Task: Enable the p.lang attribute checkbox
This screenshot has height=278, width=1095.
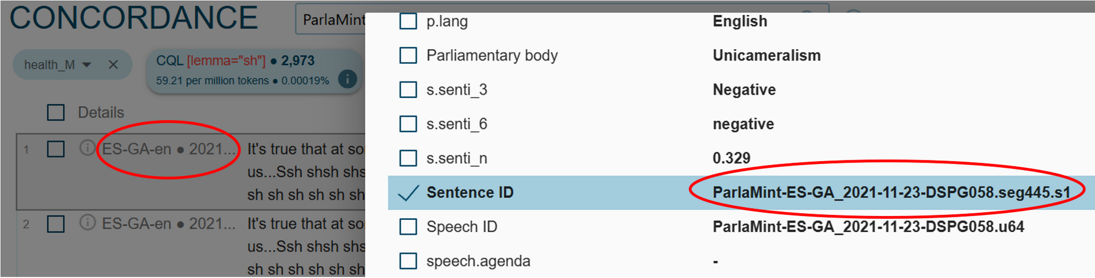Action: (407, 21)
